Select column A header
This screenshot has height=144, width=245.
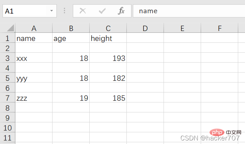tap(34, 28)
